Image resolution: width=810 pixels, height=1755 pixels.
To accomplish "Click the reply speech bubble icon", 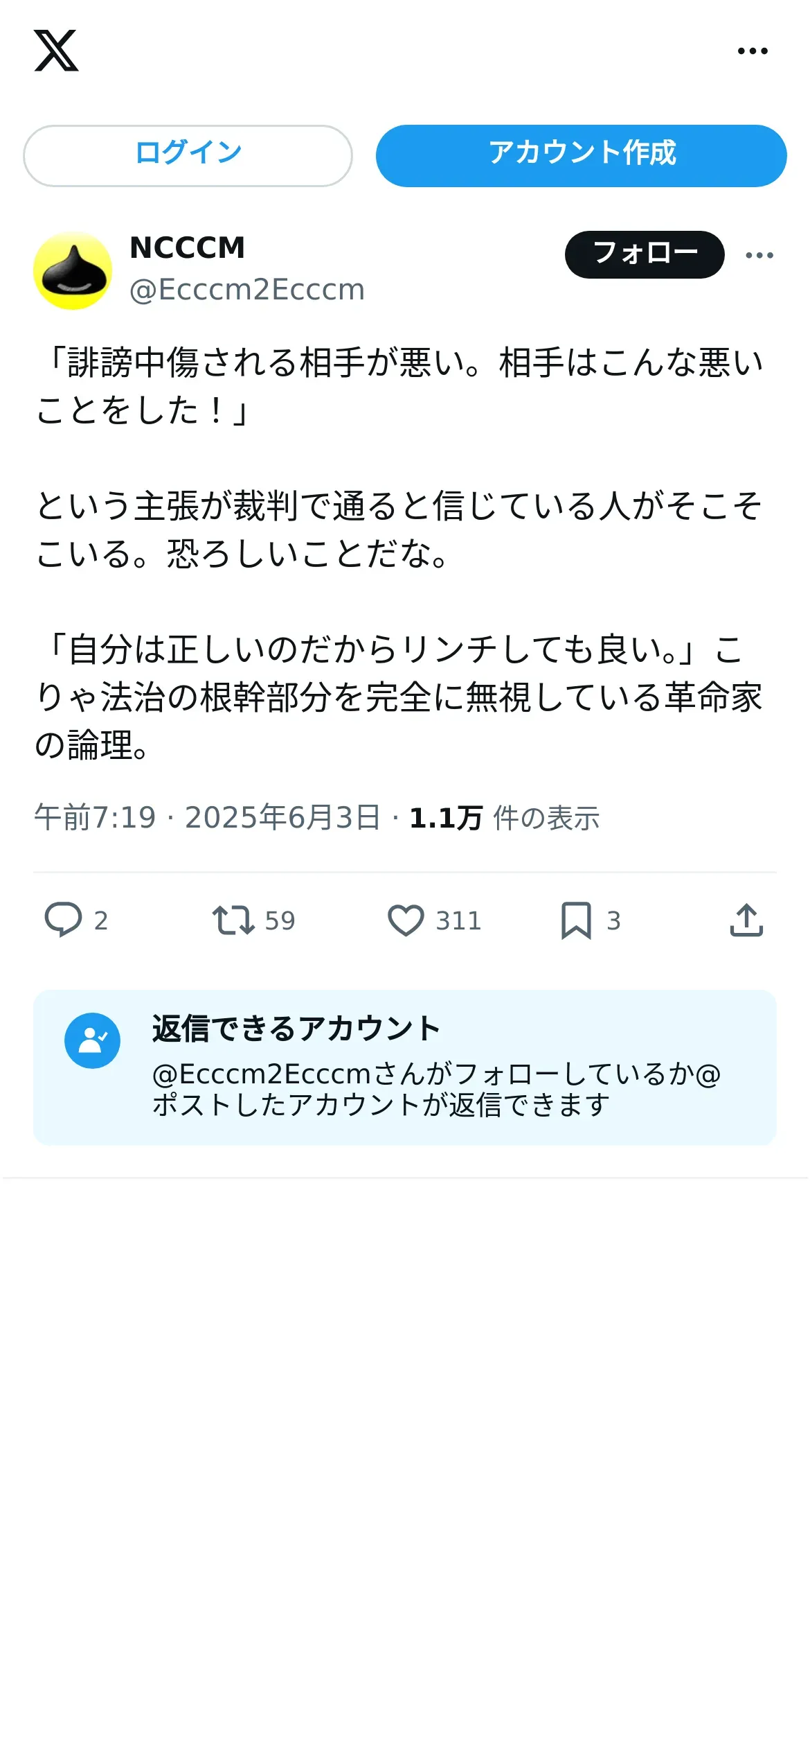I will (x=63, y=920).
